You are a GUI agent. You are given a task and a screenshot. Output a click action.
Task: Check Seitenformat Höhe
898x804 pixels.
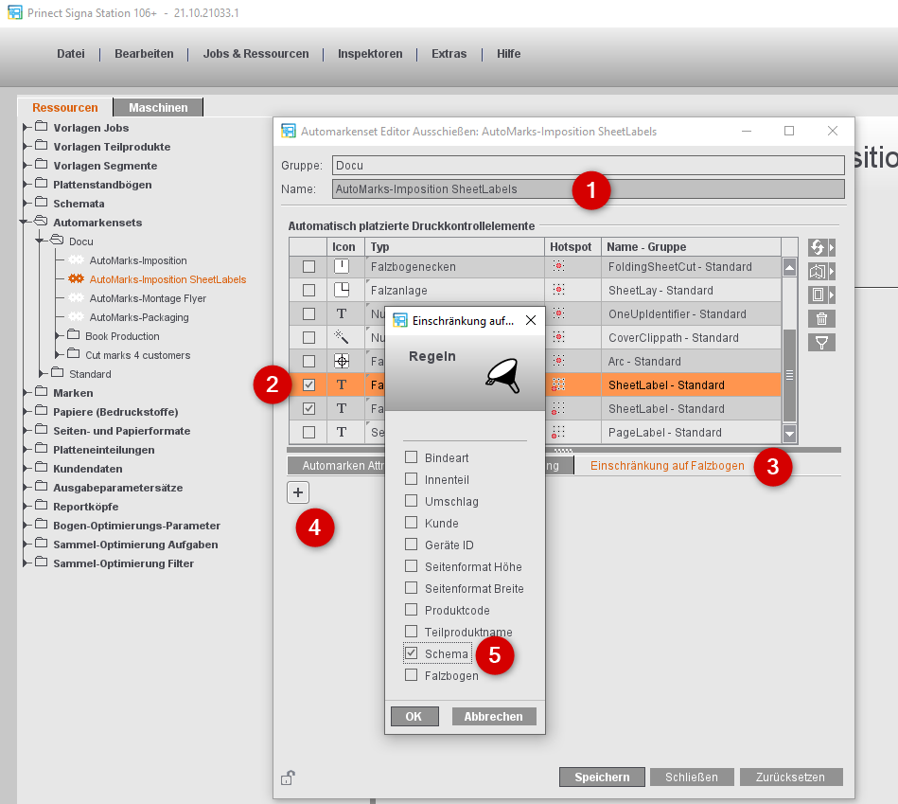(412, 566)
